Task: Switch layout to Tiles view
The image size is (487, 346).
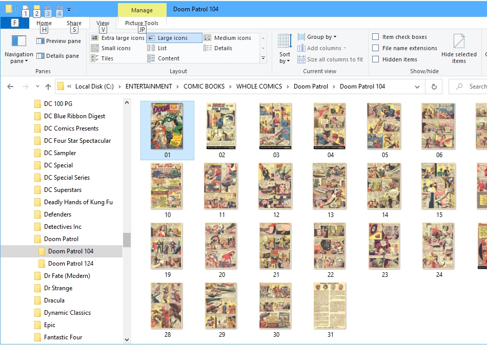Action: 102,58
